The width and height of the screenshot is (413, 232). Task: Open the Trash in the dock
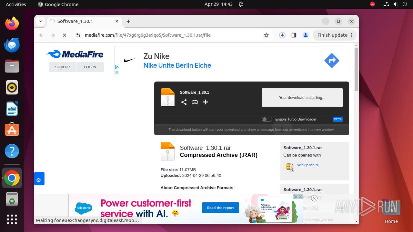pos(12,199)
